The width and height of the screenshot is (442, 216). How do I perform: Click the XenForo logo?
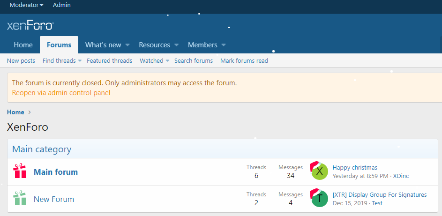point(30,25)
